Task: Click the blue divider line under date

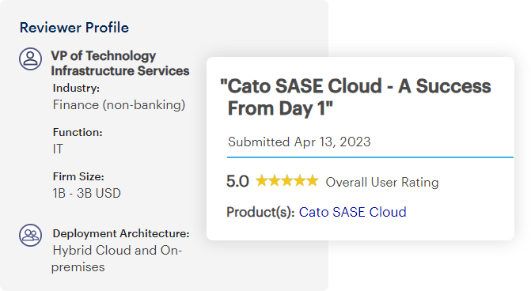Action: pos(370,157)
